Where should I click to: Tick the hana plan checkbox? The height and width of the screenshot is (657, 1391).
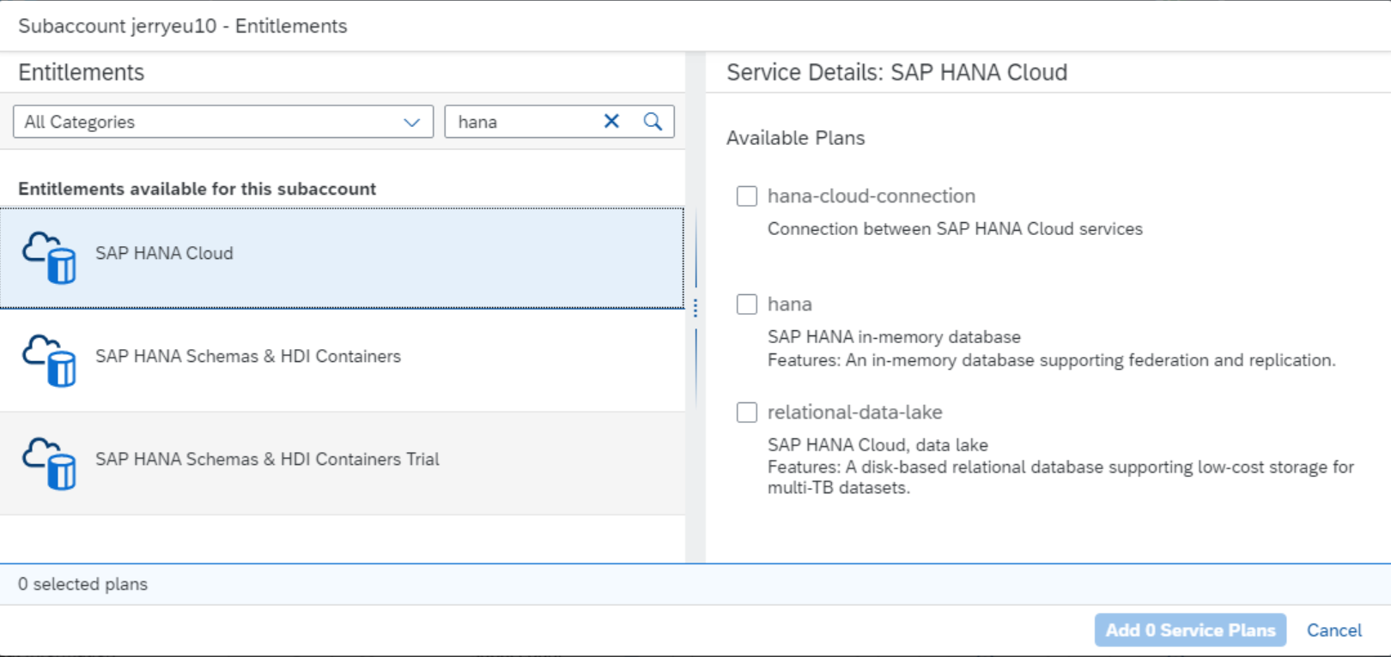747,304
